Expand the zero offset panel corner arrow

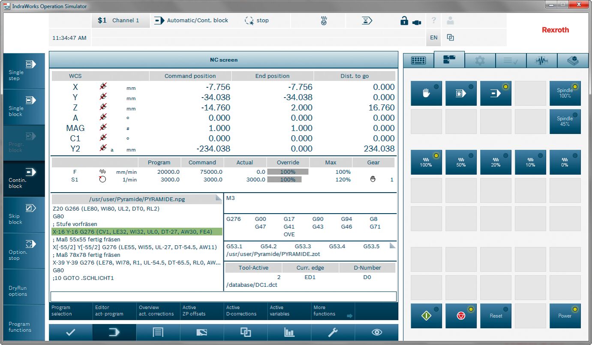click(392, 246)
